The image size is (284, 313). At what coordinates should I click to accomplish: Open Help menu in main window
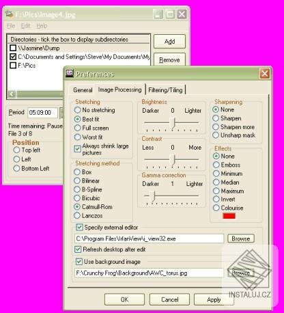coord(42,25)
